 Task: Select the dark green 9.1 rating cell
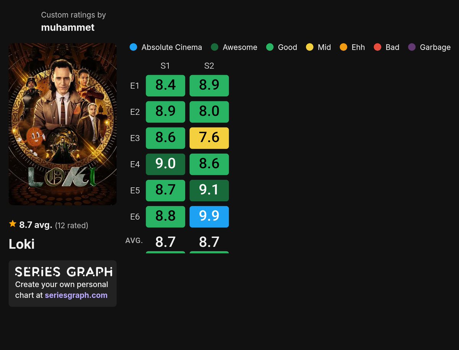coord(209,190)
